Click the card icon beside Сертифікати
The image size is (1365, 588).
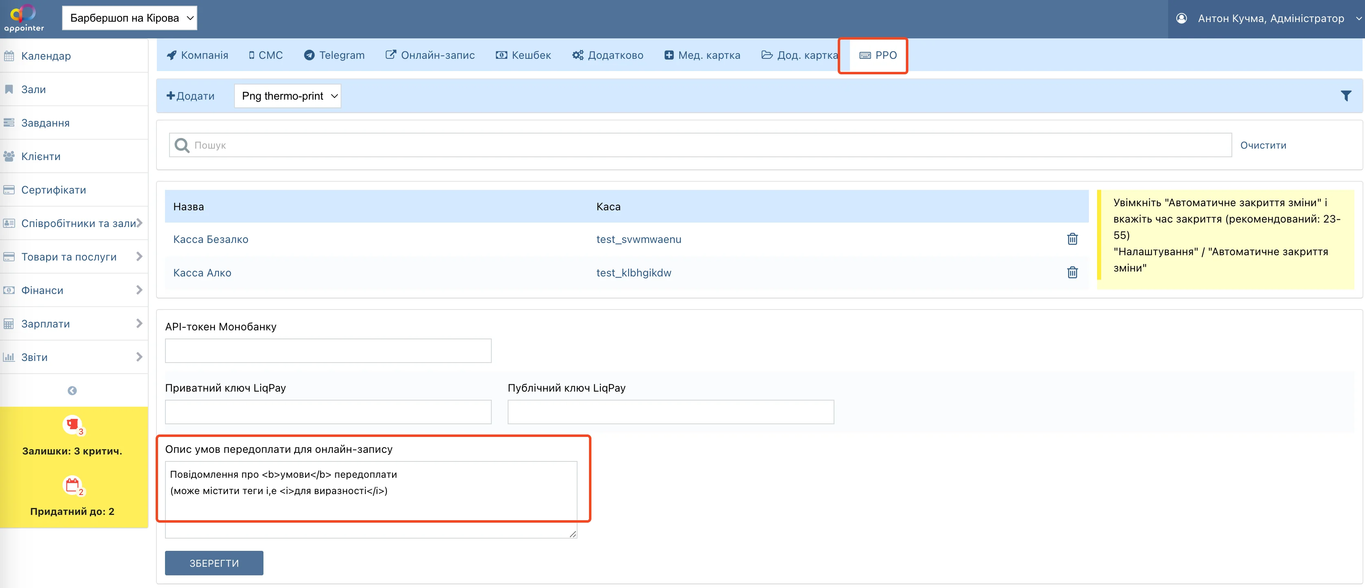click(x=9, y=189)
